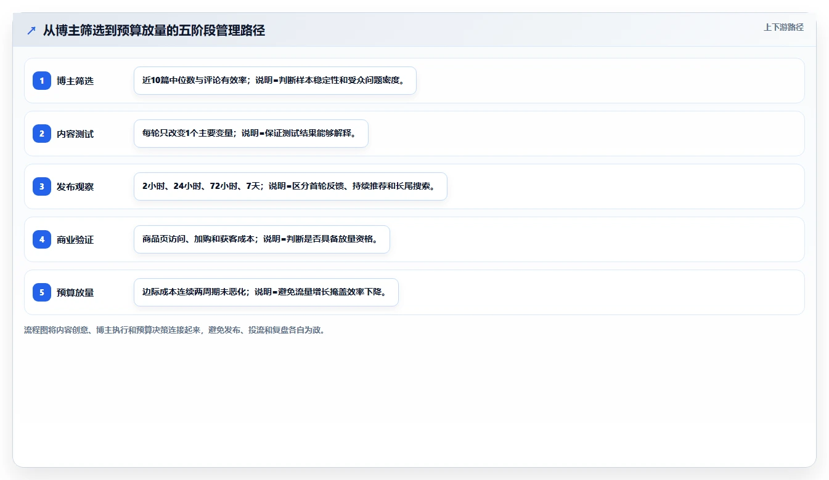Viewport: 829px width, 480px height.
Task: Open the 每轮只改变1个主要变量 description box
Action: coord(251,134)
